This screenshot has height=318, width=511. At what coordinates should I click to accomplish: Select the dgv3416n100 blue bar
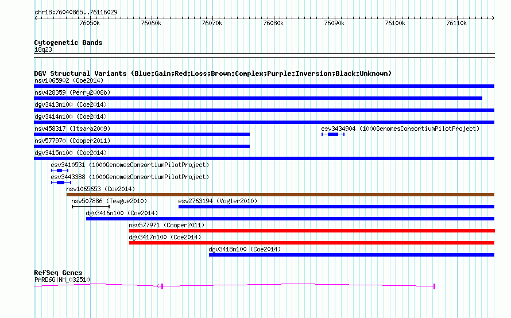pyautogui.click(x=290, y=219)
